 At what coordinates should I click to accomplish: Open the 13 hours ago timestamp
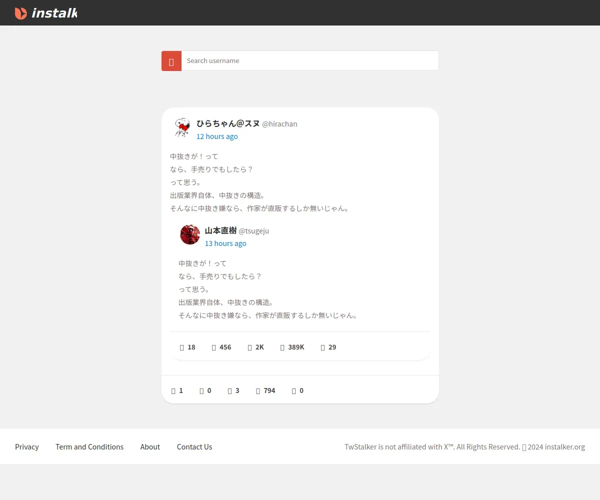[225, 243]
